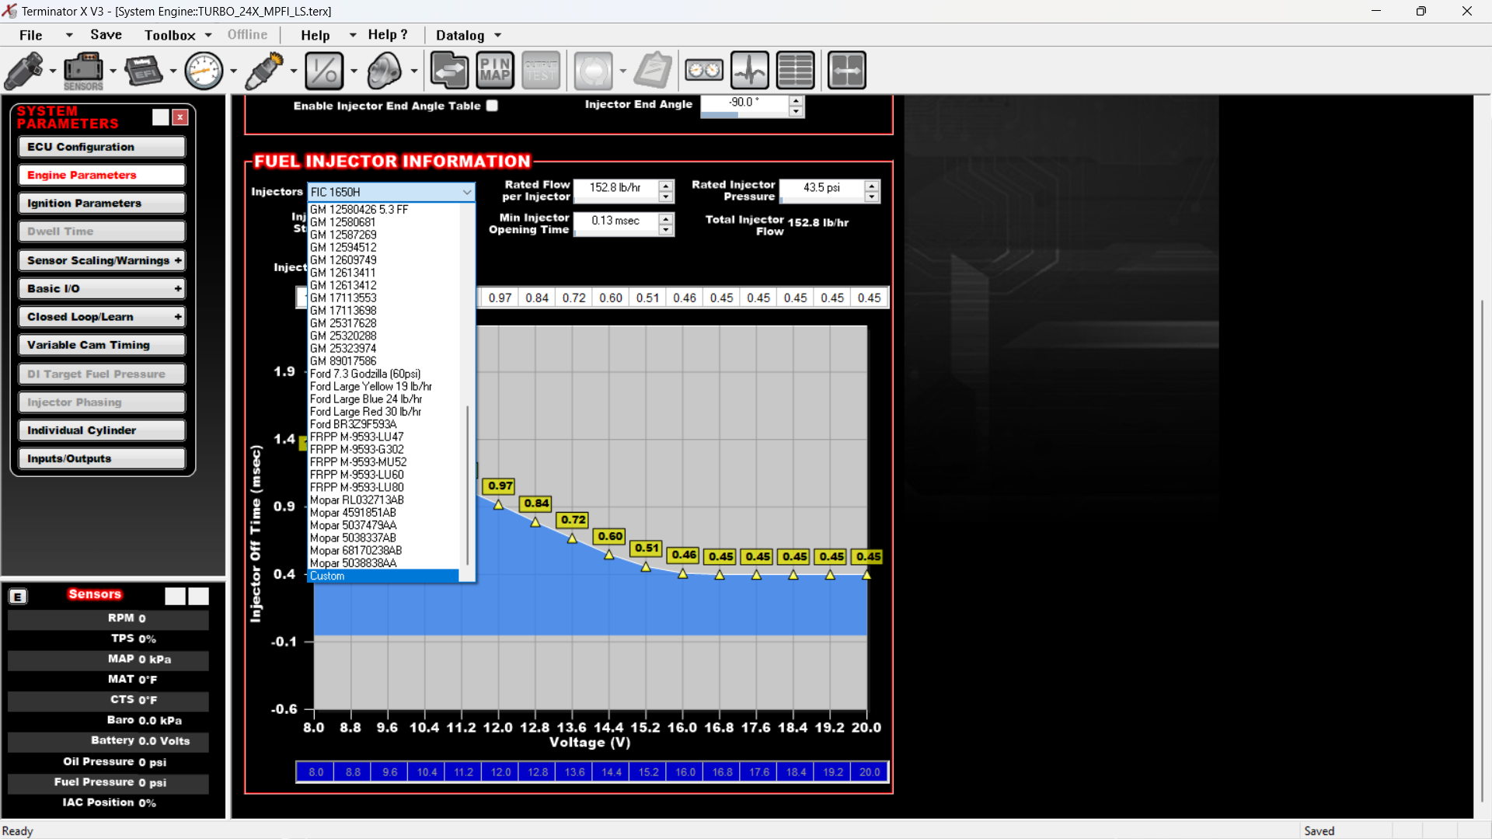Expand Basic I/O plus sign
The width and height of the screenshot is (1492, 839).
178,289
